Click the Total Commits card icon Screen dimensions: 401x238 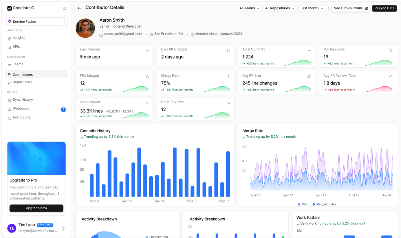[310, 50]
